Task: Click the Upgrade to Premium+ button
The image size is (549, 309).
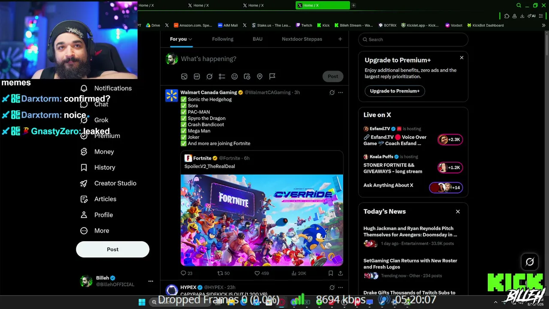Action: pyautogui.click(x=395, y=91)
